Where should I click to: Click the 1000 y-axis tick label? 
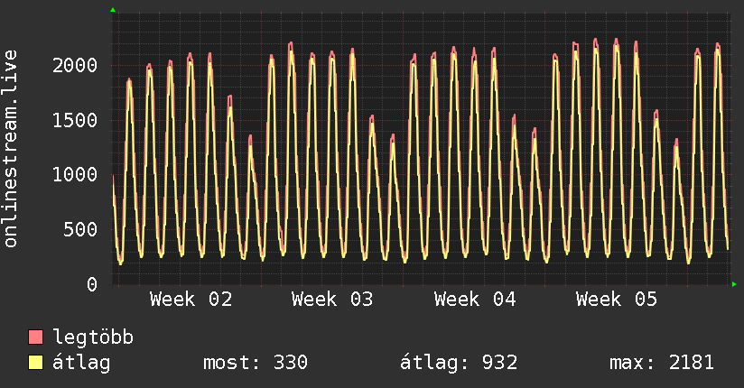tap(76, 175)
